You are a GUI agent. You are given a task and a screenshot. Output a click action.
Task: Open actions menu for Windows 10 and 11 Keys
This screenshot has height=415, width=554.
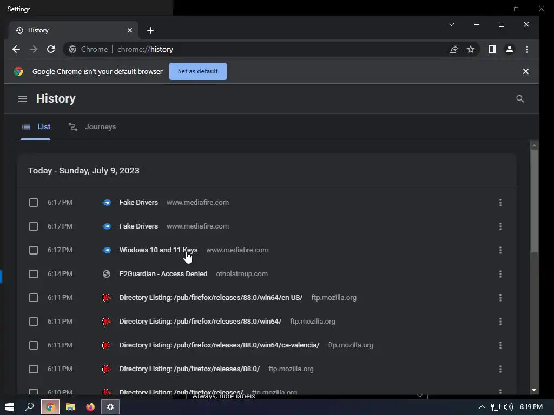click(500, 250)
